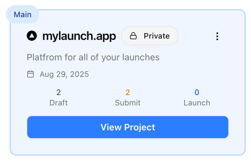The width and height of the screenshot is (251, 168).
Task: Click the day '29' in the date
Action: click(x=62, y=74)
